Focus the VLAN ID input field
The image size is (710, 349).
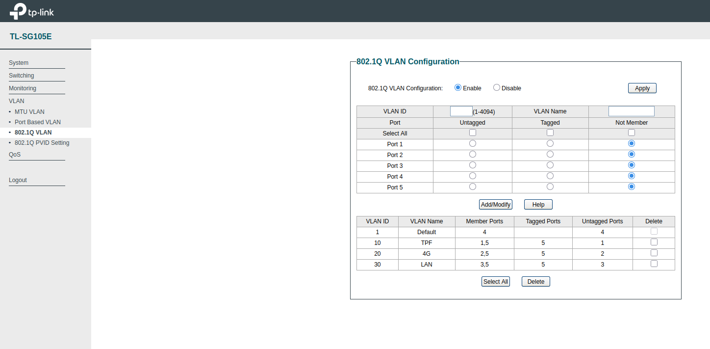click(461, 111)
